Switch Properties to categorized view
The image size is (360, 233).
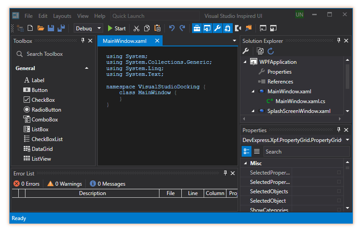click(247, 151)
